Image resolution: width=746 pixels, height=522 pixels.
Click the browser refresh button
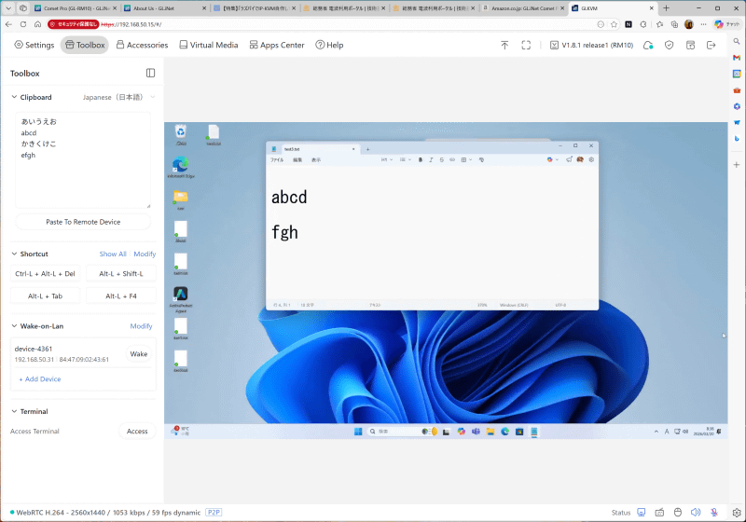[22, 24]
